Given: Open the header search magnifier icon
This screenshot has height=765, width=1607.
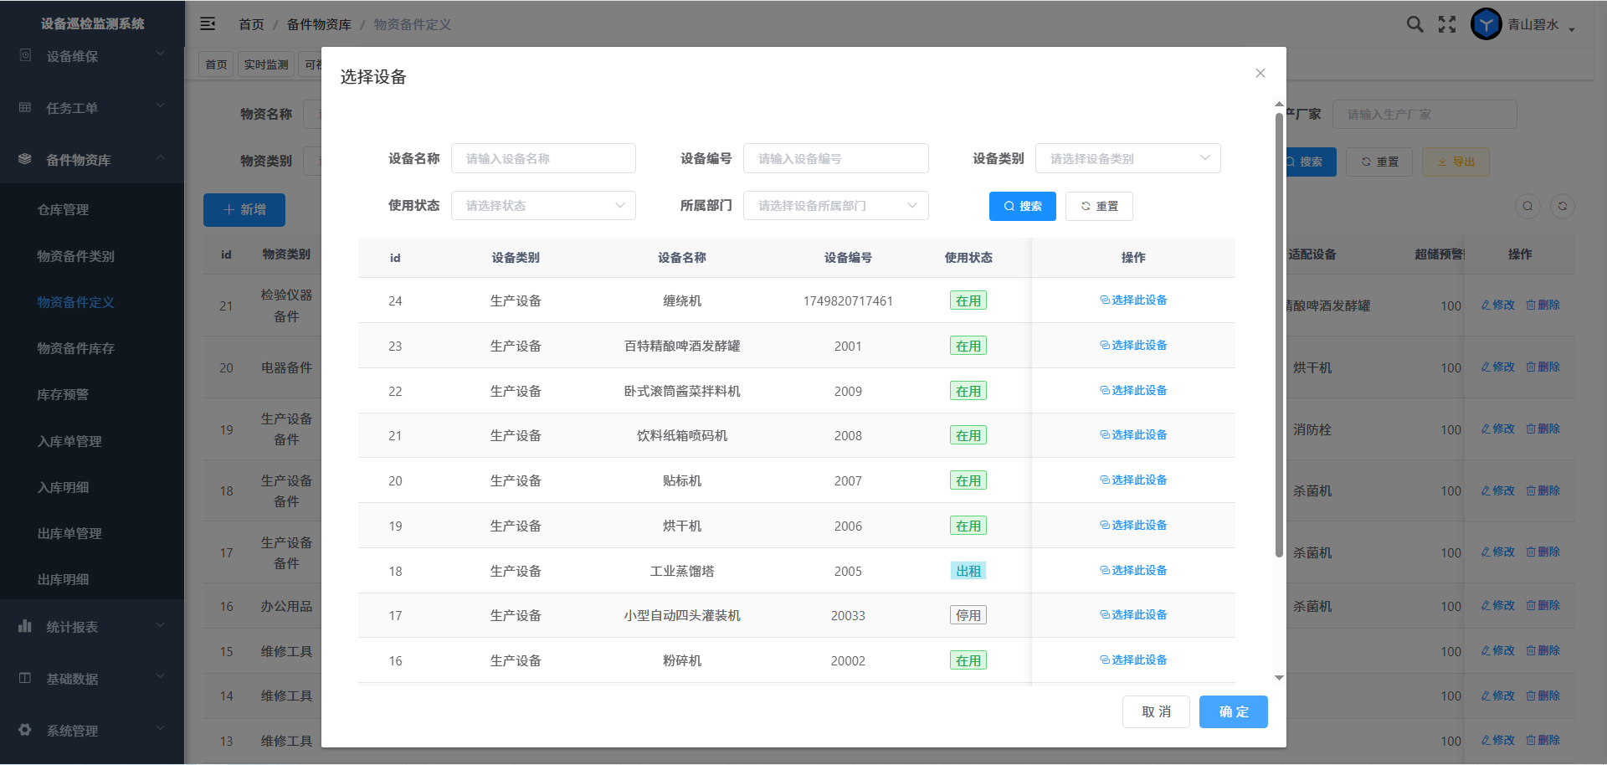Looking at the screenshot, I should tap(1414, 24).
